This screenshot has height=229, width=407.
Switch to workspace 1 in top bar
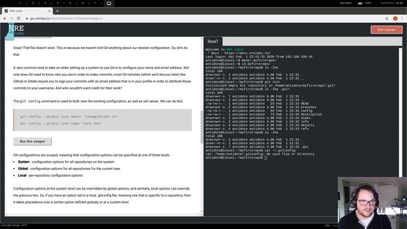(x=20, y=3)
